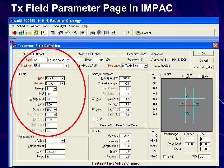Click the SID input field
Screen dimensions: 224x168
click(204, 156)
